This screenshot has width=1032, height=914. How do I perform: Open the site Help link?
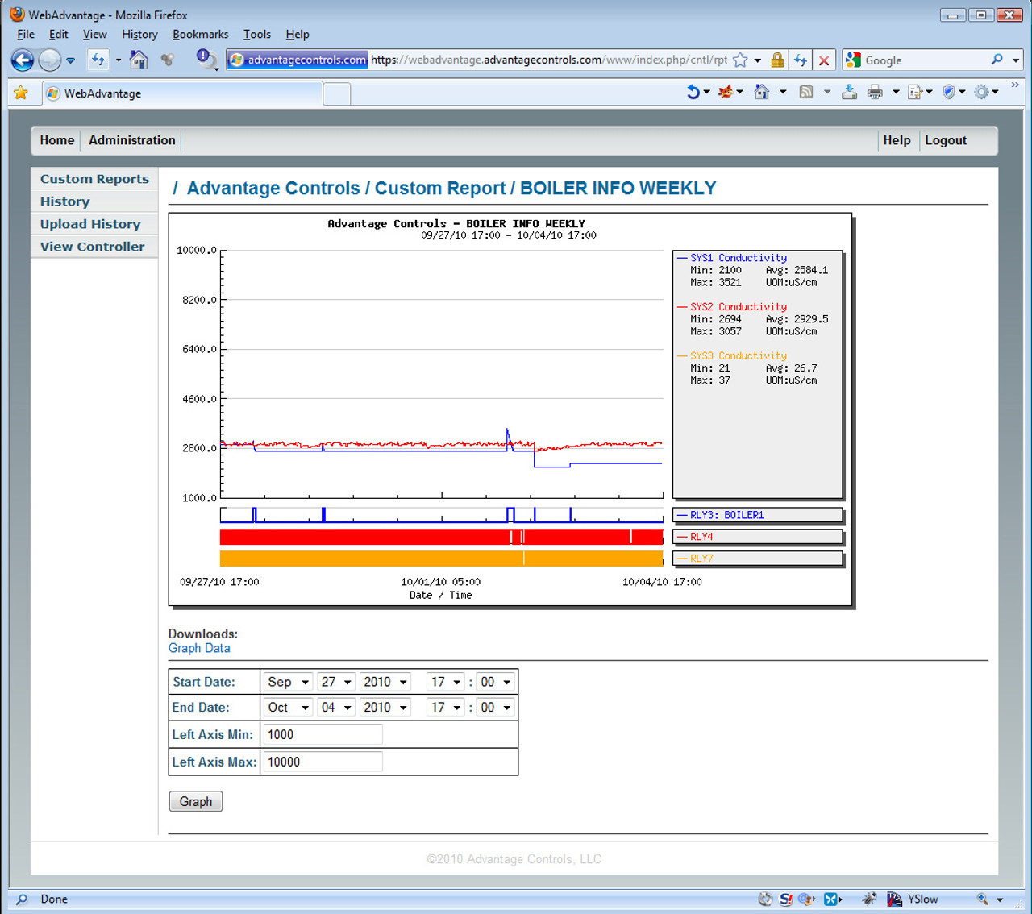(897, 140)
